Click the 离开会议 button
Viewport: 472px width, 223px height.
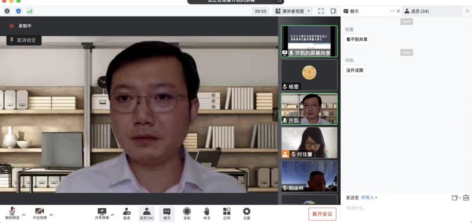[x=322, y=214]
